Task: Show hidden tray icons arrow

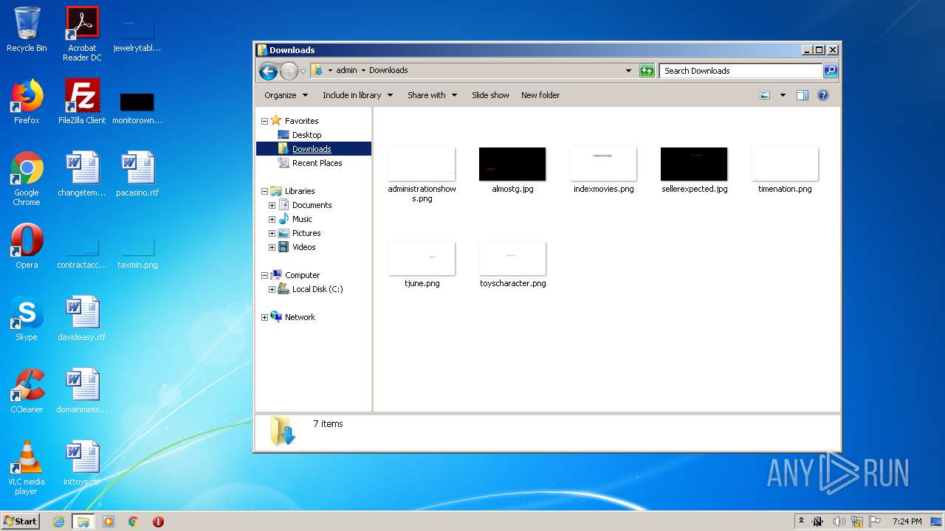Action: click(x=802, y=521)
